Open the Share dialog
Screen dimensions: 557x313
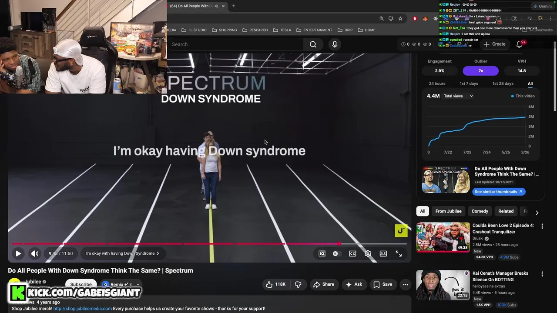coord(324,284)
